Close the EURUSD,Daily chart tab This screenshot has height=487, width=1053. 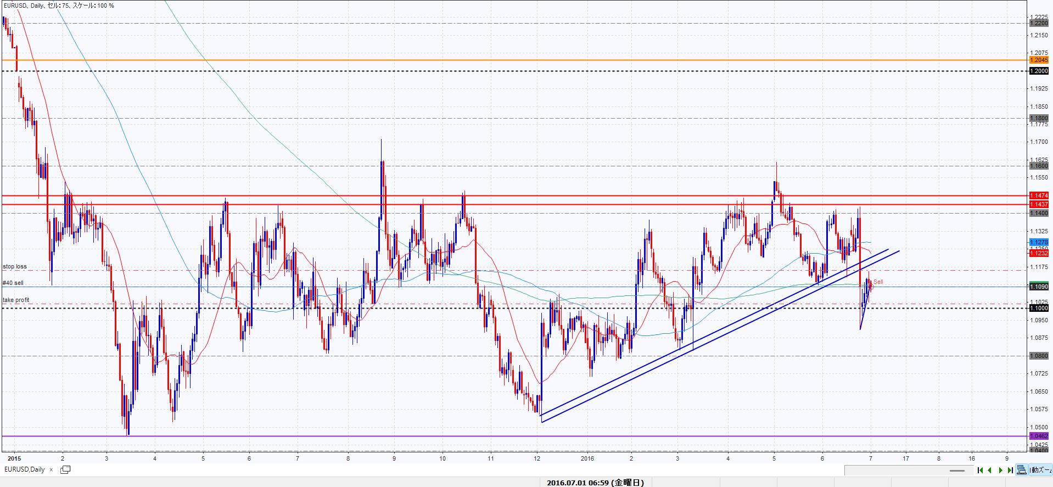point(52,469)
